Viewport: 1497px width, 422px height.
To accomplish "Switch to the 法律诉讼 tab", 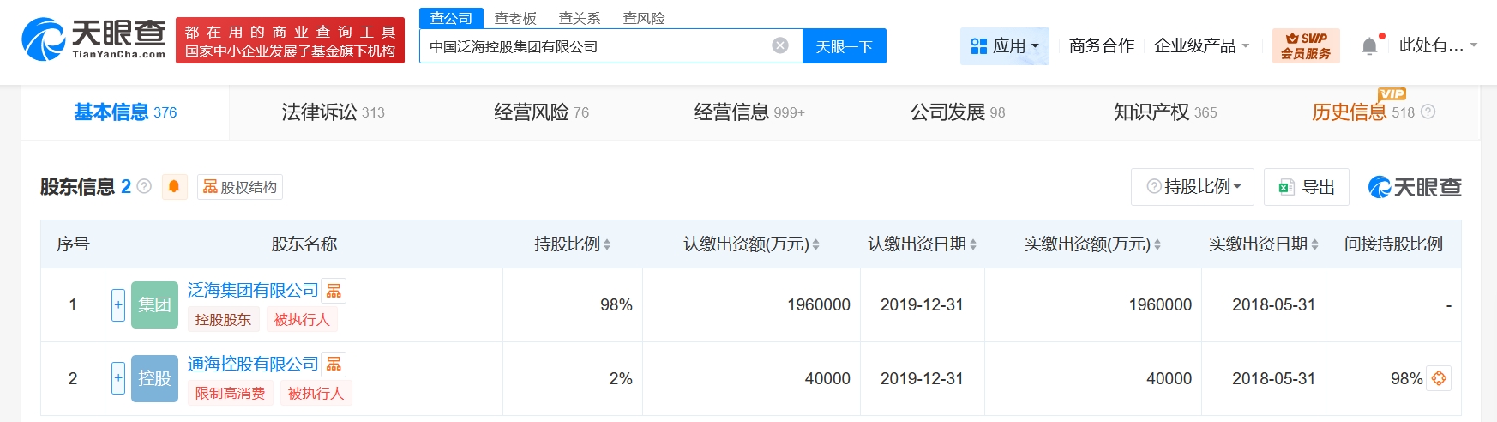I will click(333, 112).
